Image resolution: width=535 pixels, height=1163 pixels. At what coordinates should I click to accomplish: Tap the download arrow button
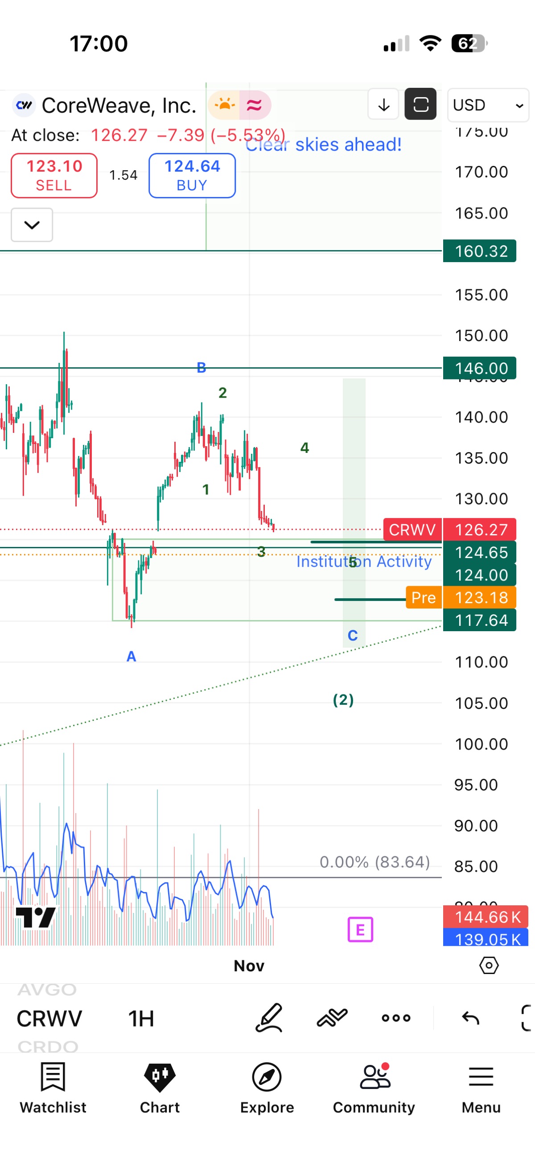[383, 104]
